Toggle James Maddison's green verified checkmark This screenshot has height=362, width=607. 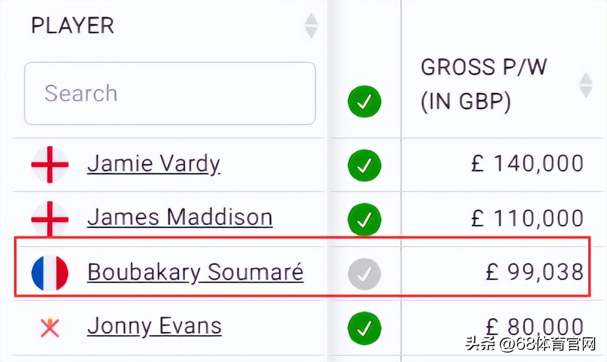coord(364,219)
